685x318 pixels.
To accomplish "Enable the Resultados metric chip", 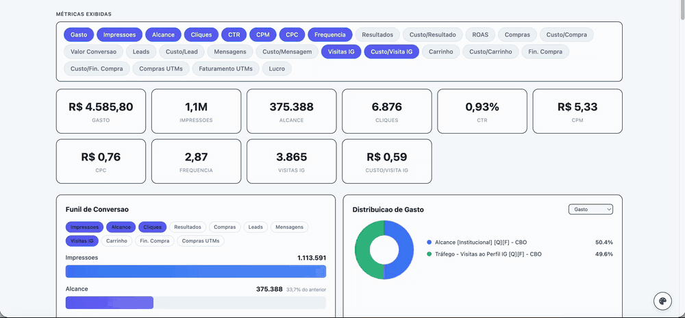I will point(377,34).
